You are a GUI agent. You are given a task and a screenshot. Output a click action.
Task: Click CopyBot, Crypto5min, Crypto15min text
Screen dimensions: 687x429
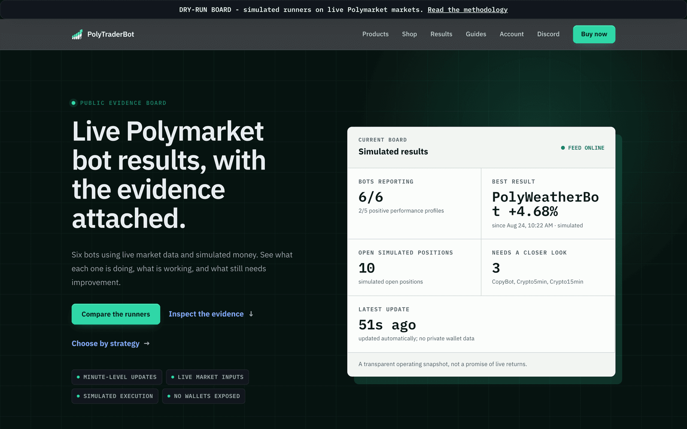pos(538,282)
